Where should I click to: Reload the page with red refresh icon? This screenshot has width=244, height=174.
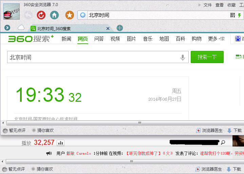tap(41, 15)
